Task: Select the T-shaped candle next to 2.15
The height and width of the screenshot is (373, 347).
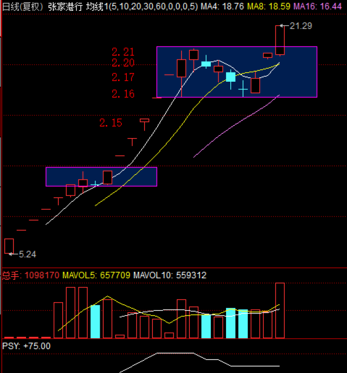Action: pyautogui.click(x=144, y=125)
